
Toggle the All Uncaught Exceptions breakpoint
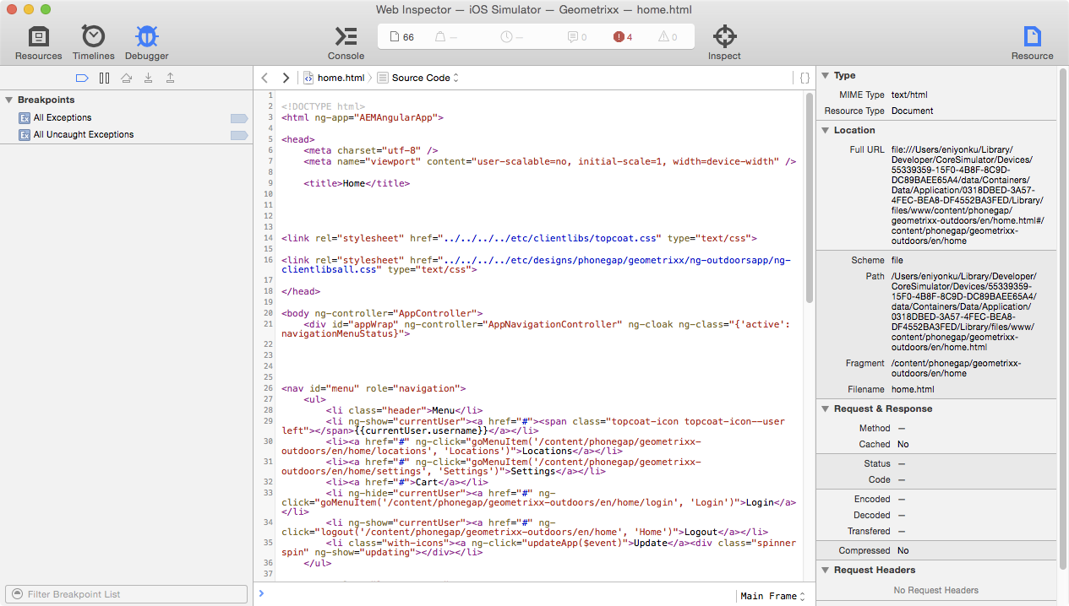(x=239, y=135)
